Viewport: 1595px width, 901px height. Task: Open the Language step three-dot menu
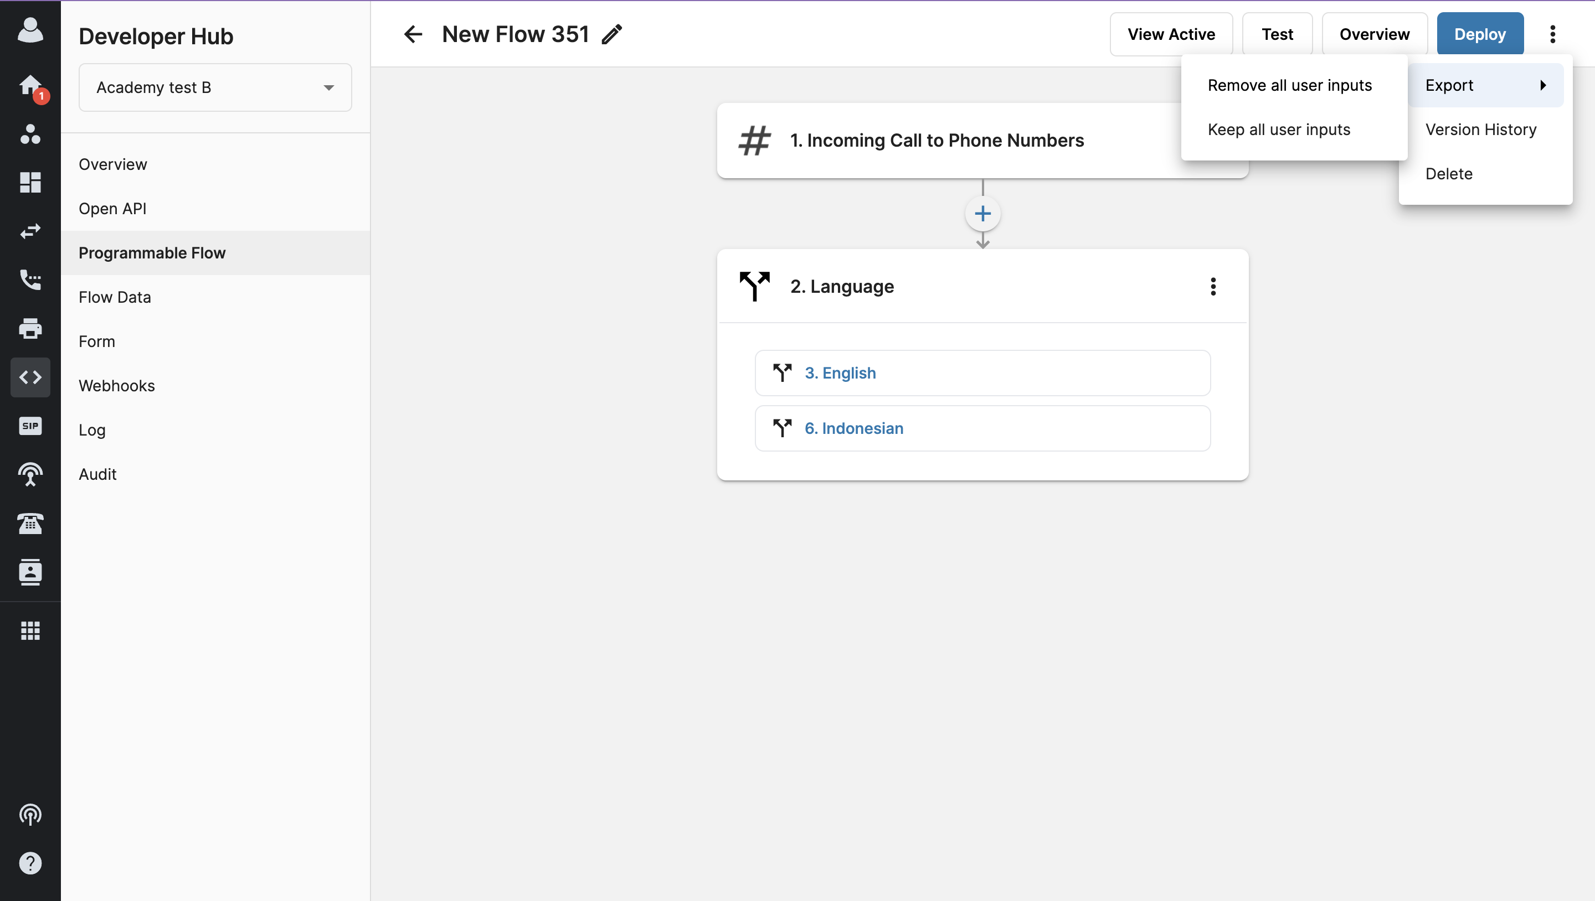1212,287
